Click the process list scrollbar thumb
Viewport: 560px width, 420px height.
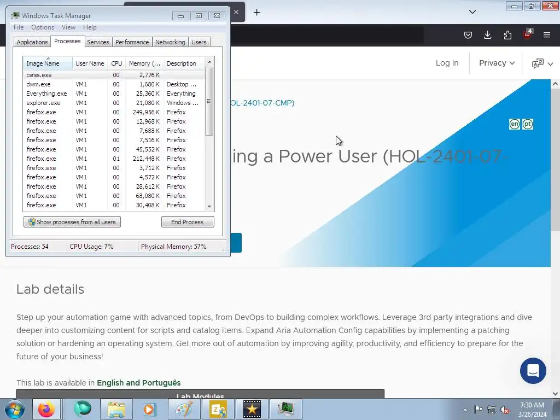(x=209, y=101)
